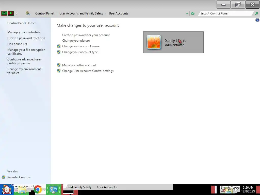Image resolution: width=260 pixels, height=195 pixels.
Task: Refresh the Control Panel page
Action: coord(192,14)
